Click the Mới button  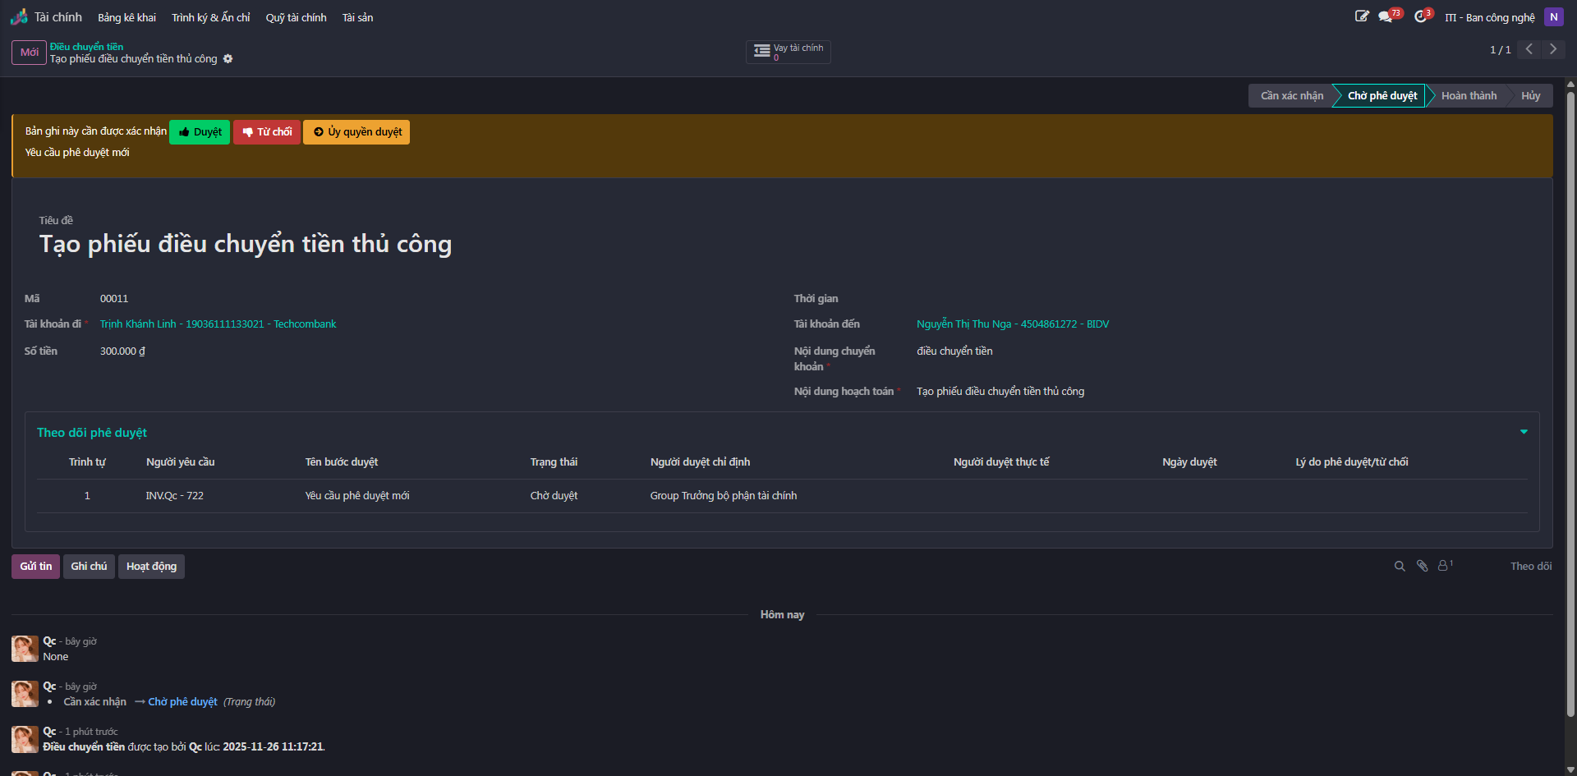(x=29, y=52)
